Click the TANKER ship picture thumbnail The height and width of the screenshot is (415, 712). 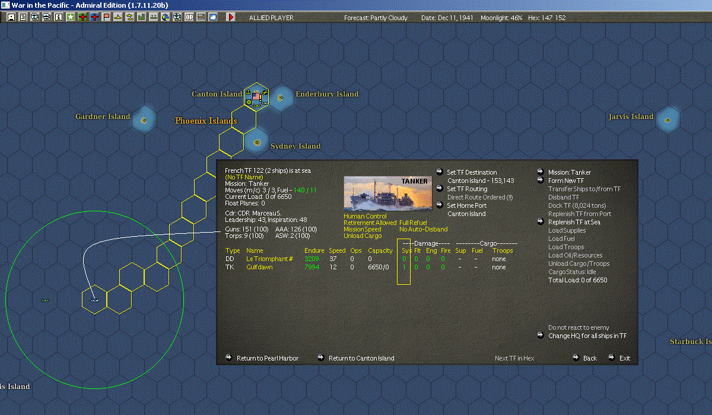tap(388, 193)
